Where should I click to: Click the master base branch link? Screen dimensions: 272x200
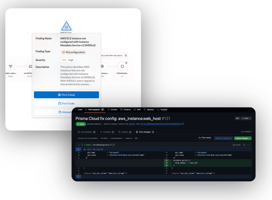coord(132,124)
